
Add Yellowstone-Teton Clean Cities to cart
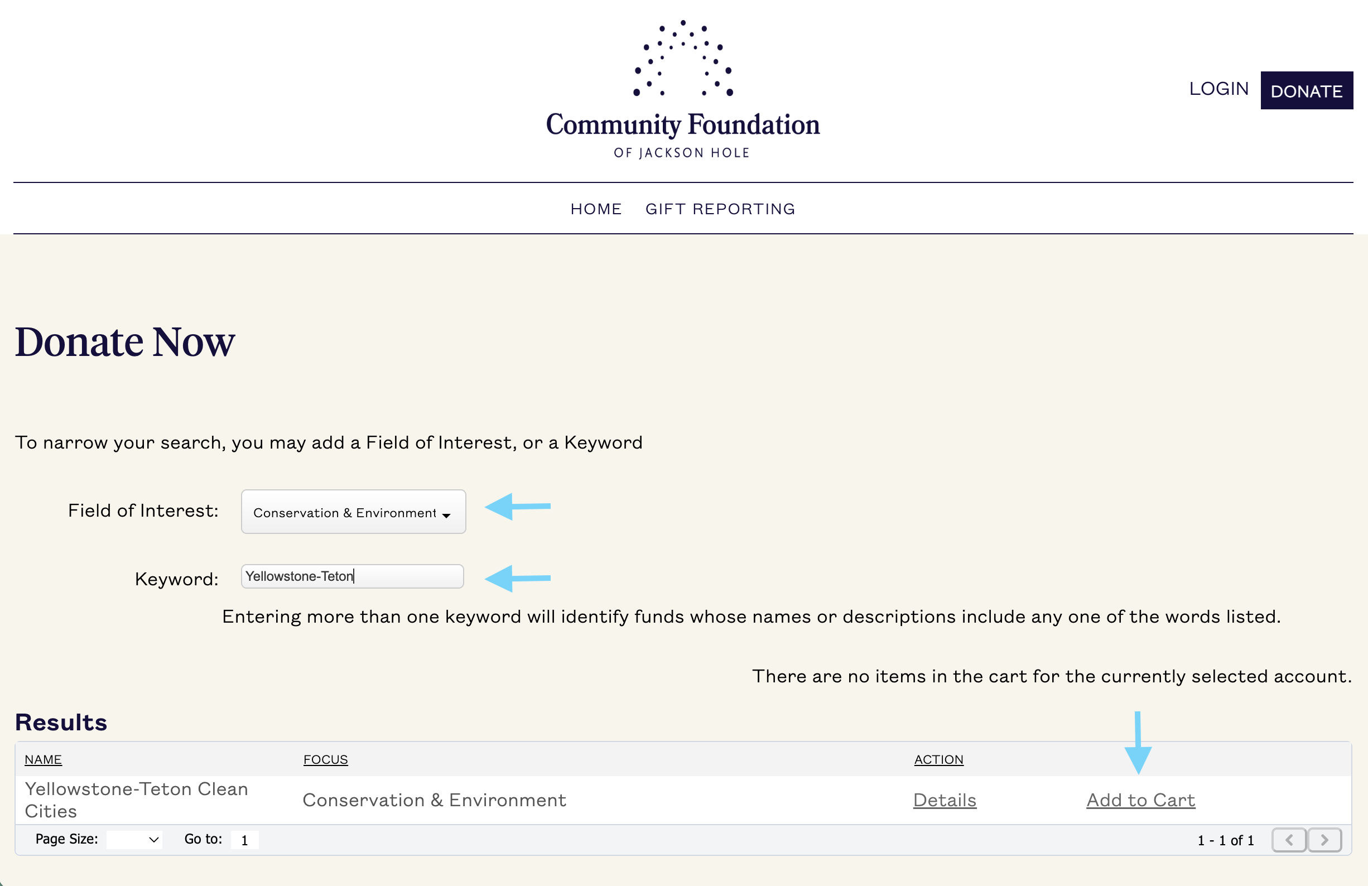pyautogui.click(x=1140, y=800)
